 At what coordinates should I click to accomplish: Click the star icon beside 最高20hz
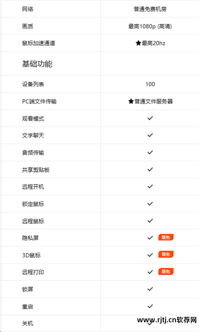click(x=138, y=43)
